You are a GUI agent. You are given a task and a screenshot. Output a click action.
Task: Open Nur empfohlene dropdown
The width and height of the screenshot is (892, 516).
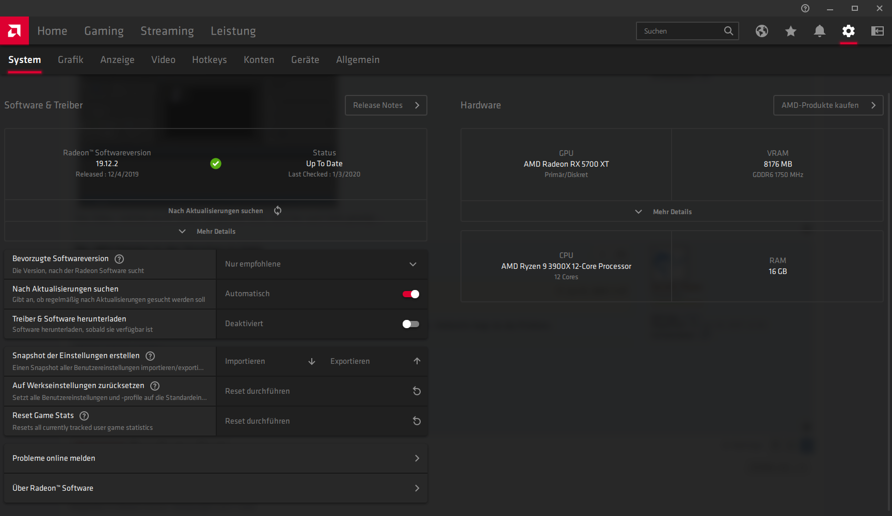click(x=321, y=264)
